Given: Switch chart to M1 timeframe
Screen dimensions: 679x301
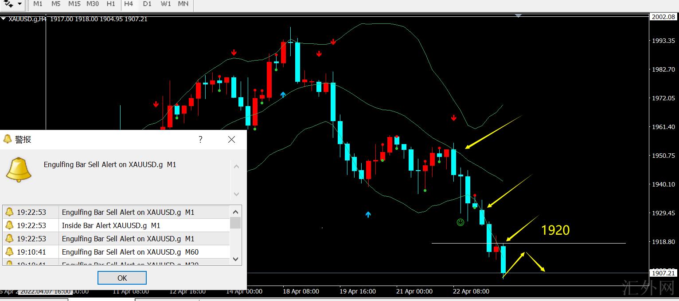Looking at the screenshot, I should coord(38,4).
